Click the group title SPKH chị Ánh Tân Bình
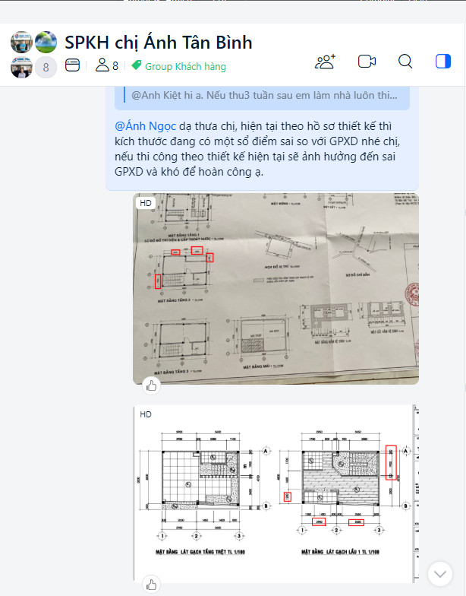This screenshot has height=596, width=466. (158, 43)
